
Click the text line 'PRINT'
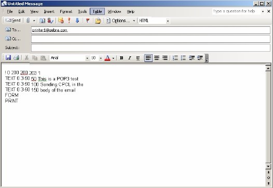(x=11, y=101)
